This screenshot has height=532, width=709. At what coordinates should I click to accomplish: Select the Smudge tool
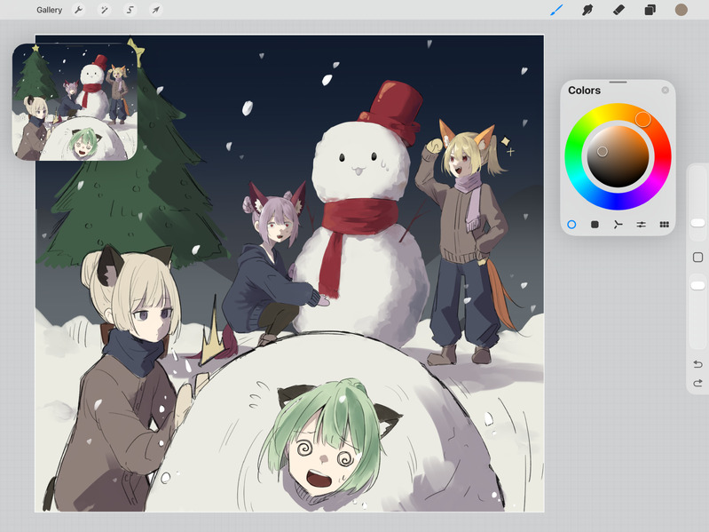(x=587, y=10)
